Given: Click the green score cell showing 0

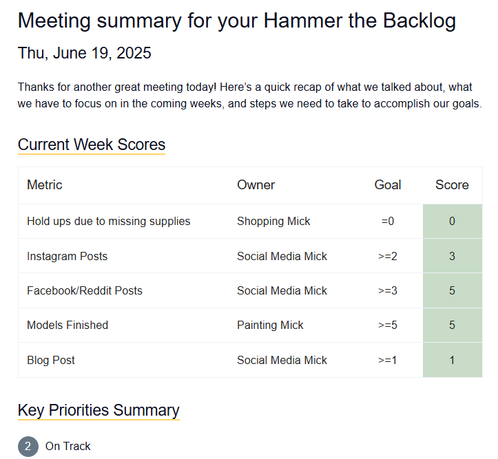Looking at the screenshot, I should 452,221.
